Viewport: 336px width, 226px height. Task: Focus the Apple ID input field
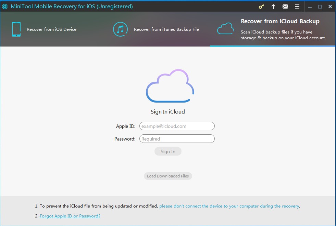point(177,126)
